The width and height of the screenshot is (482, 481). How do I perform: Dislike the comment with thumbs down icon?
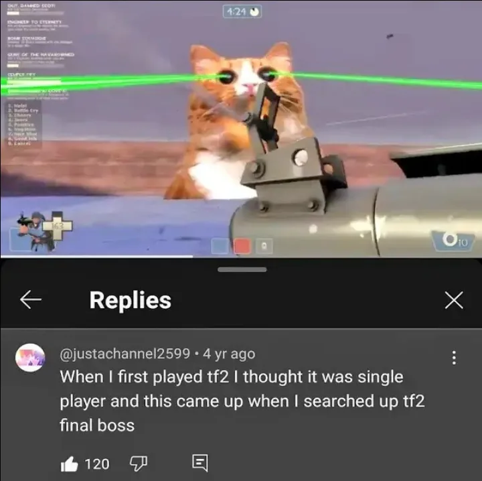click(139, 464)
